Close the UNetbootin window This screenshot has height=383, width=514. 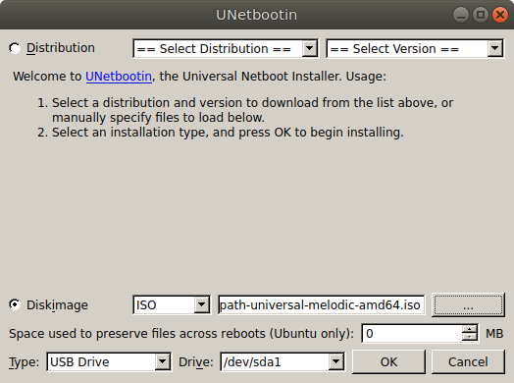pyautogui.click(x=500, y=15)
